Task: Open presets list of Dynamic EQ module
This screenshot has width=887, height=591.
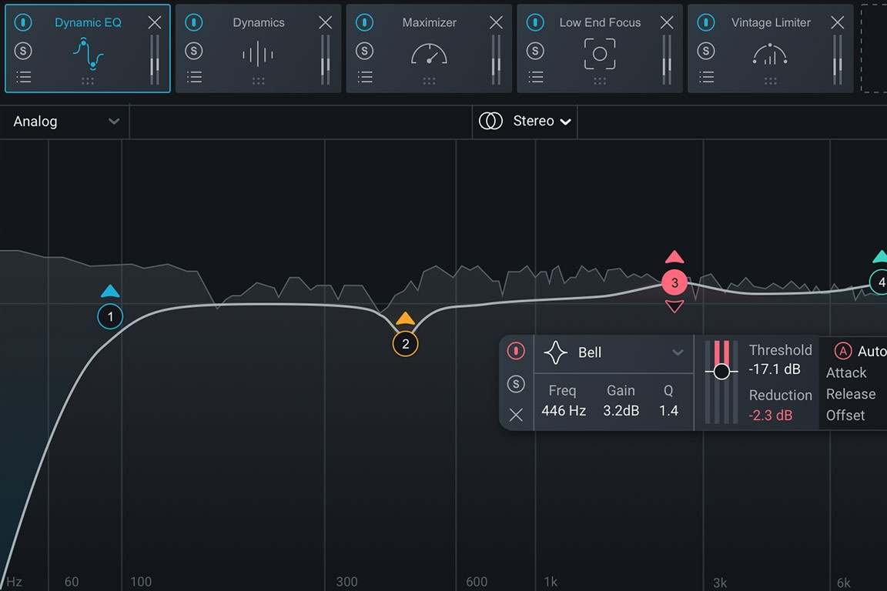Action: (x=23, y=77)
